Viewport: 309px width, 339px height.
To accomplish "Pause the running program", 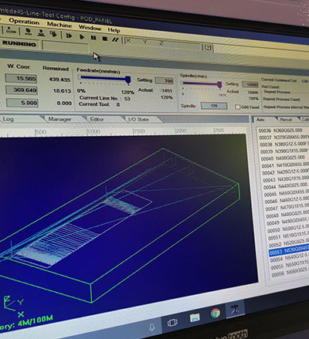I will point(93,38).
